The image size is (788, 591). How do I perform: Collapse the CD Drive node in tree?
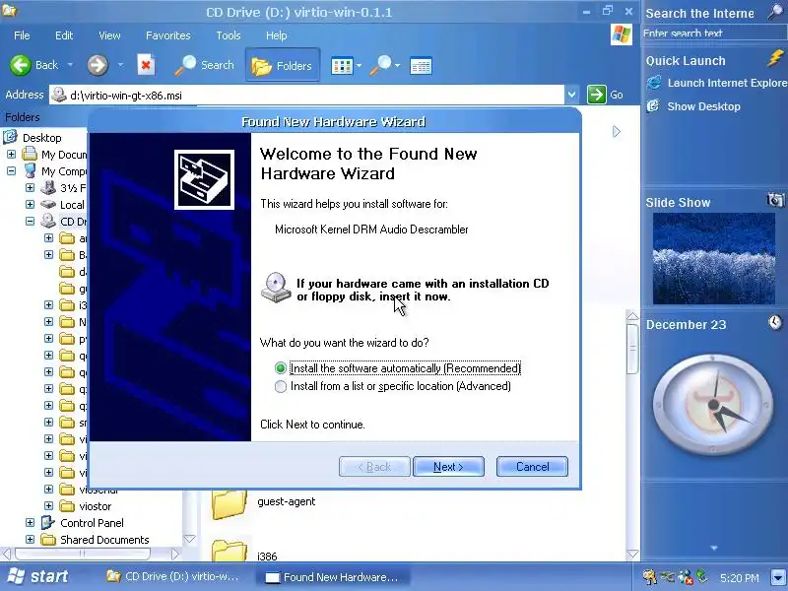[31, 221]
